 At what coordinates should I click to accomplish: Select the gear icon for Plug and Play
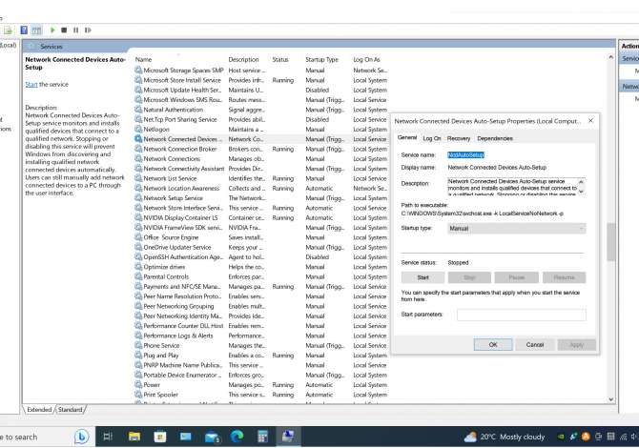click(138, 356)
